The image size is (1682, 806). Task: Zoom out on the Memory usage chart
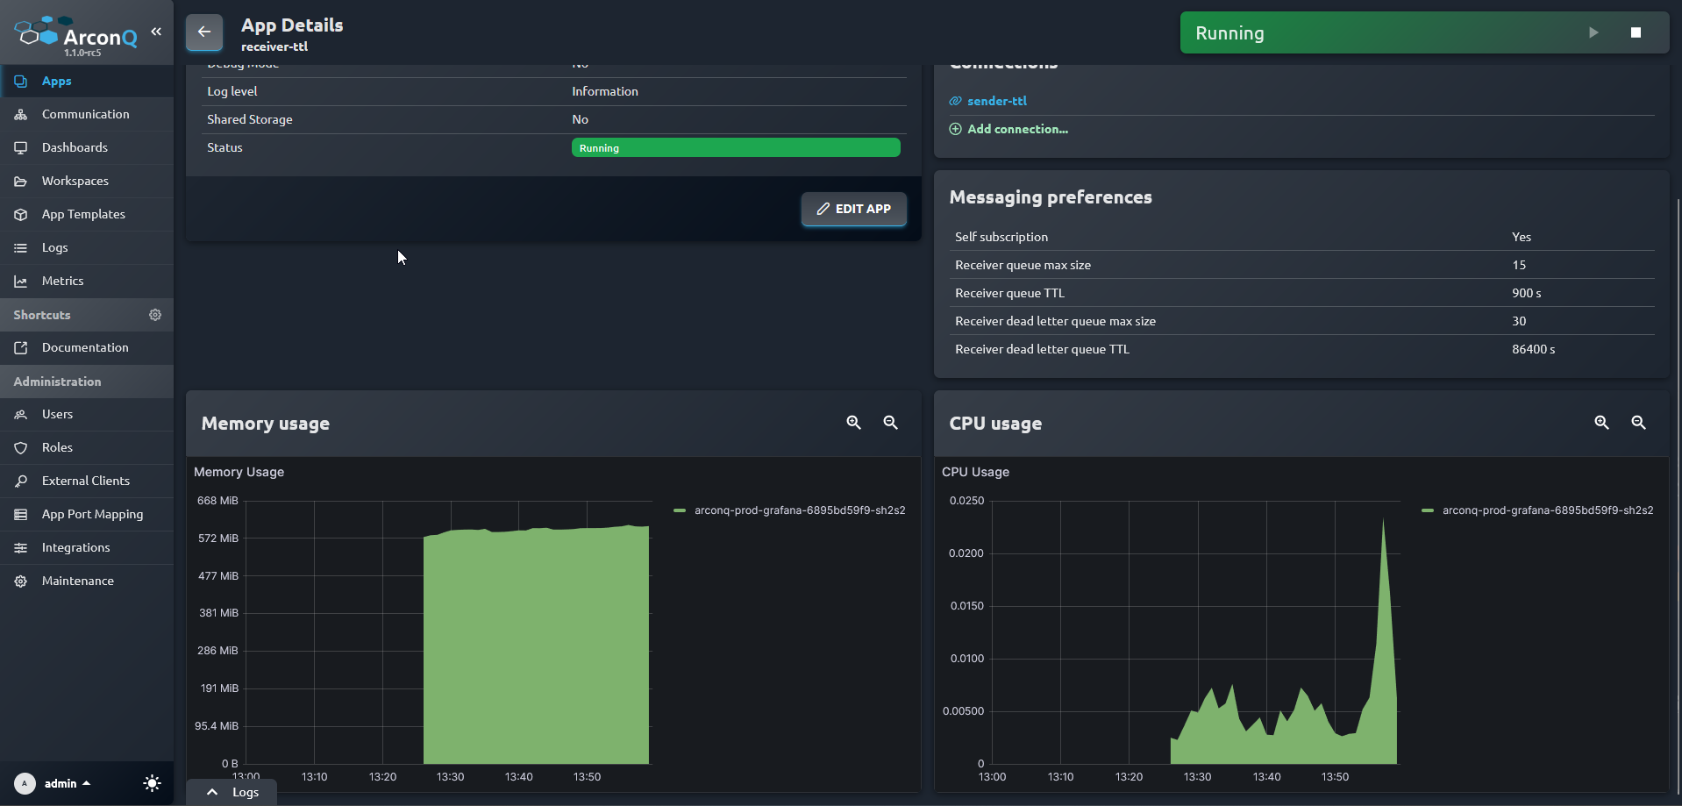coord(890,423)
